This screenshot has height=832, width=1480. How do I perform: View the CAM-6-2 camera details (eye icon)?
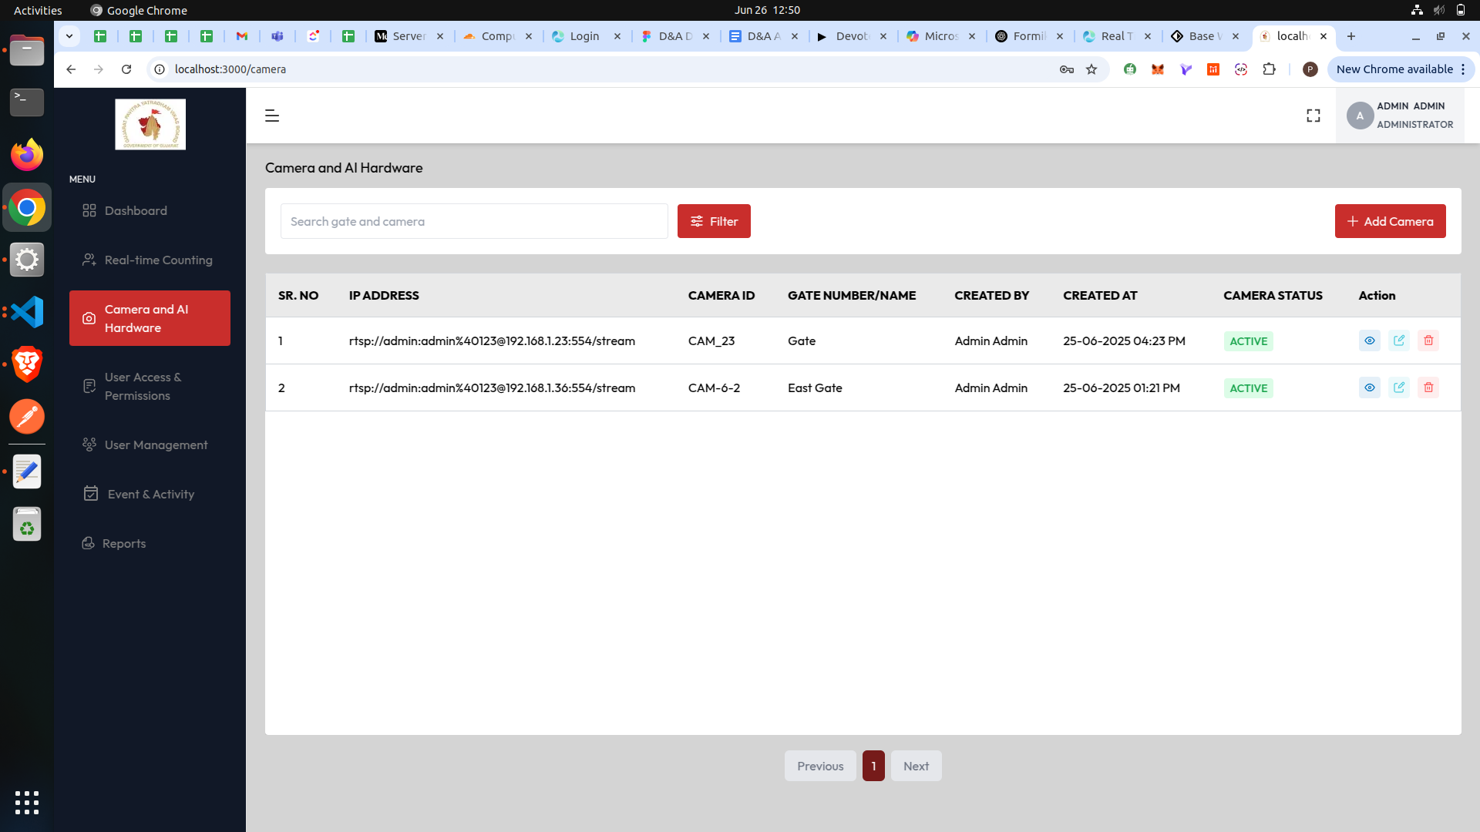click(1370, 387)
